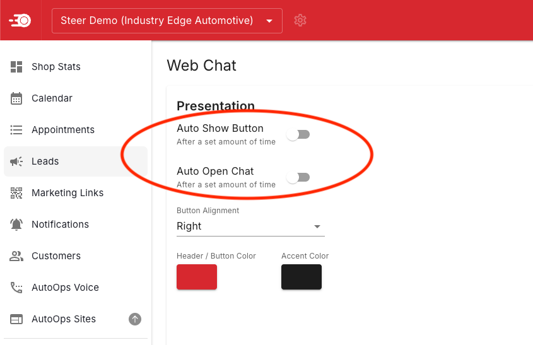
Task: Click the Customers people icon
Action: tap(16, 256)
